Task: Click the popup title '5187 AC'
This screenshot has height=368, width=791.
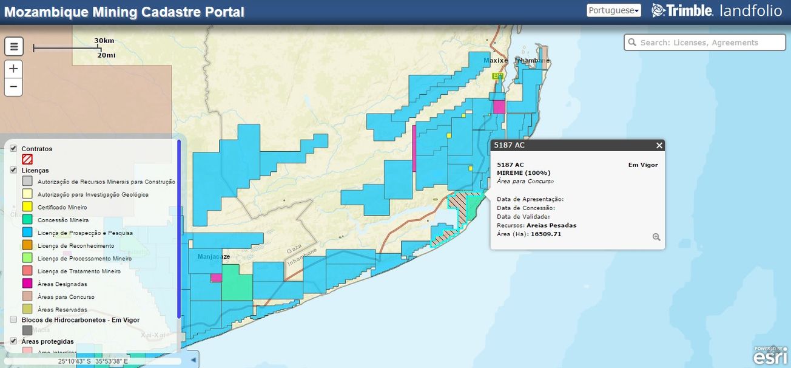Action: (x=509, y=145)
